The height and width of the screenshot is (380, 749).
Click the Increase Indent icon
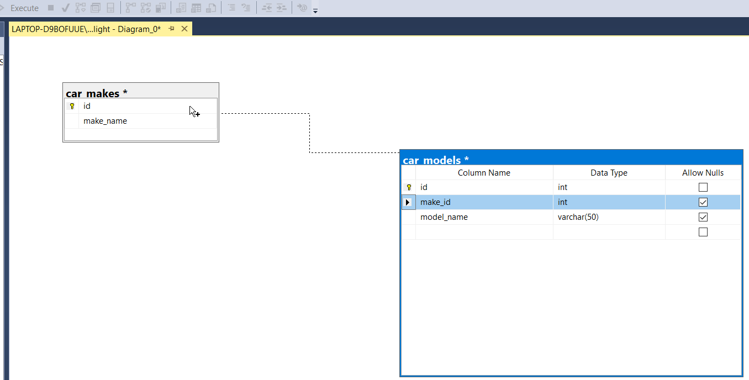(x=282, y=8)
